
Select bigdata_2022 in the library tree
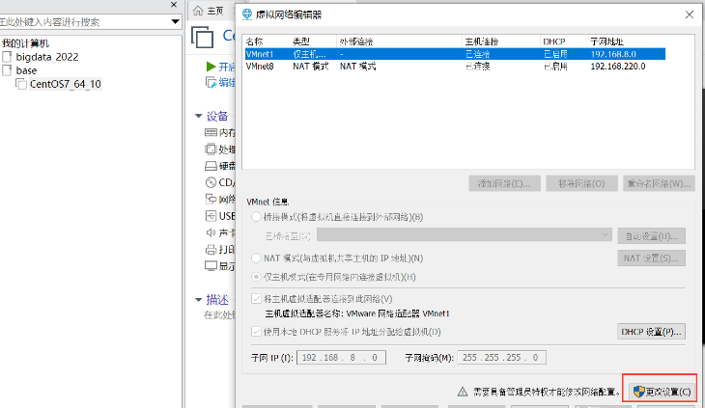tap(47, 57)
